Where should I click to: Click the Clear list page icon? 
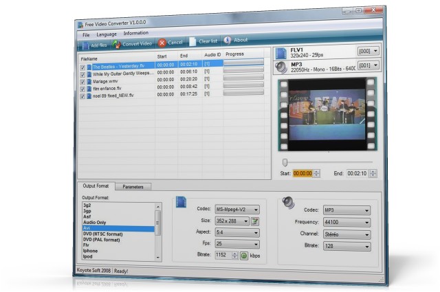tap(192, 42)
